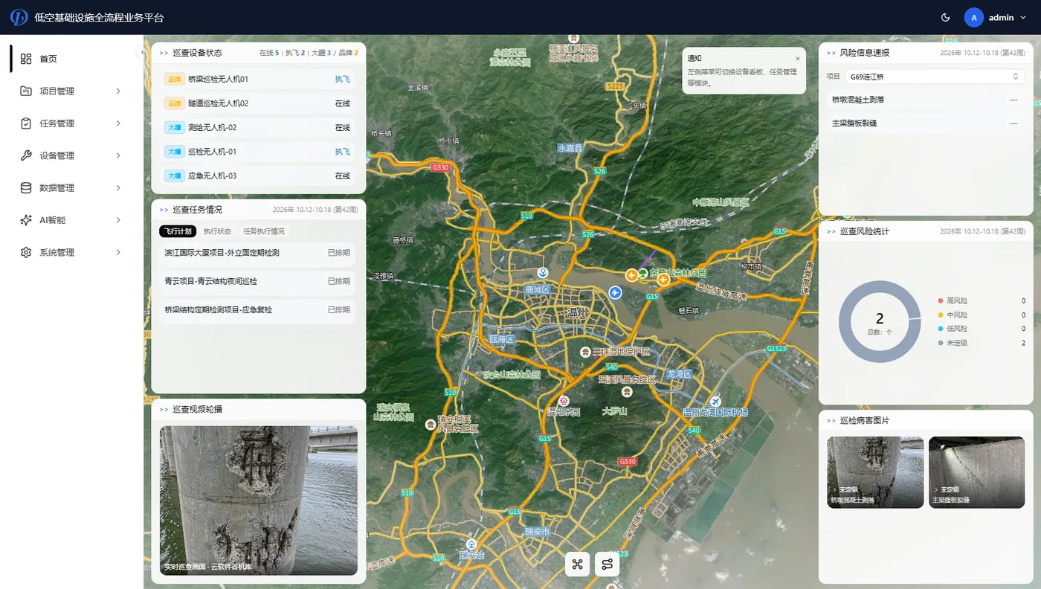Open task 滨江国际大厦项目-外立面定期检测

click(257, 253)
